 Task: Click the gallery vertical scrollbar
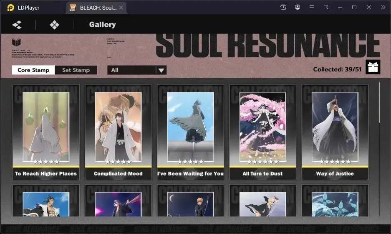[x=379, y=102]
